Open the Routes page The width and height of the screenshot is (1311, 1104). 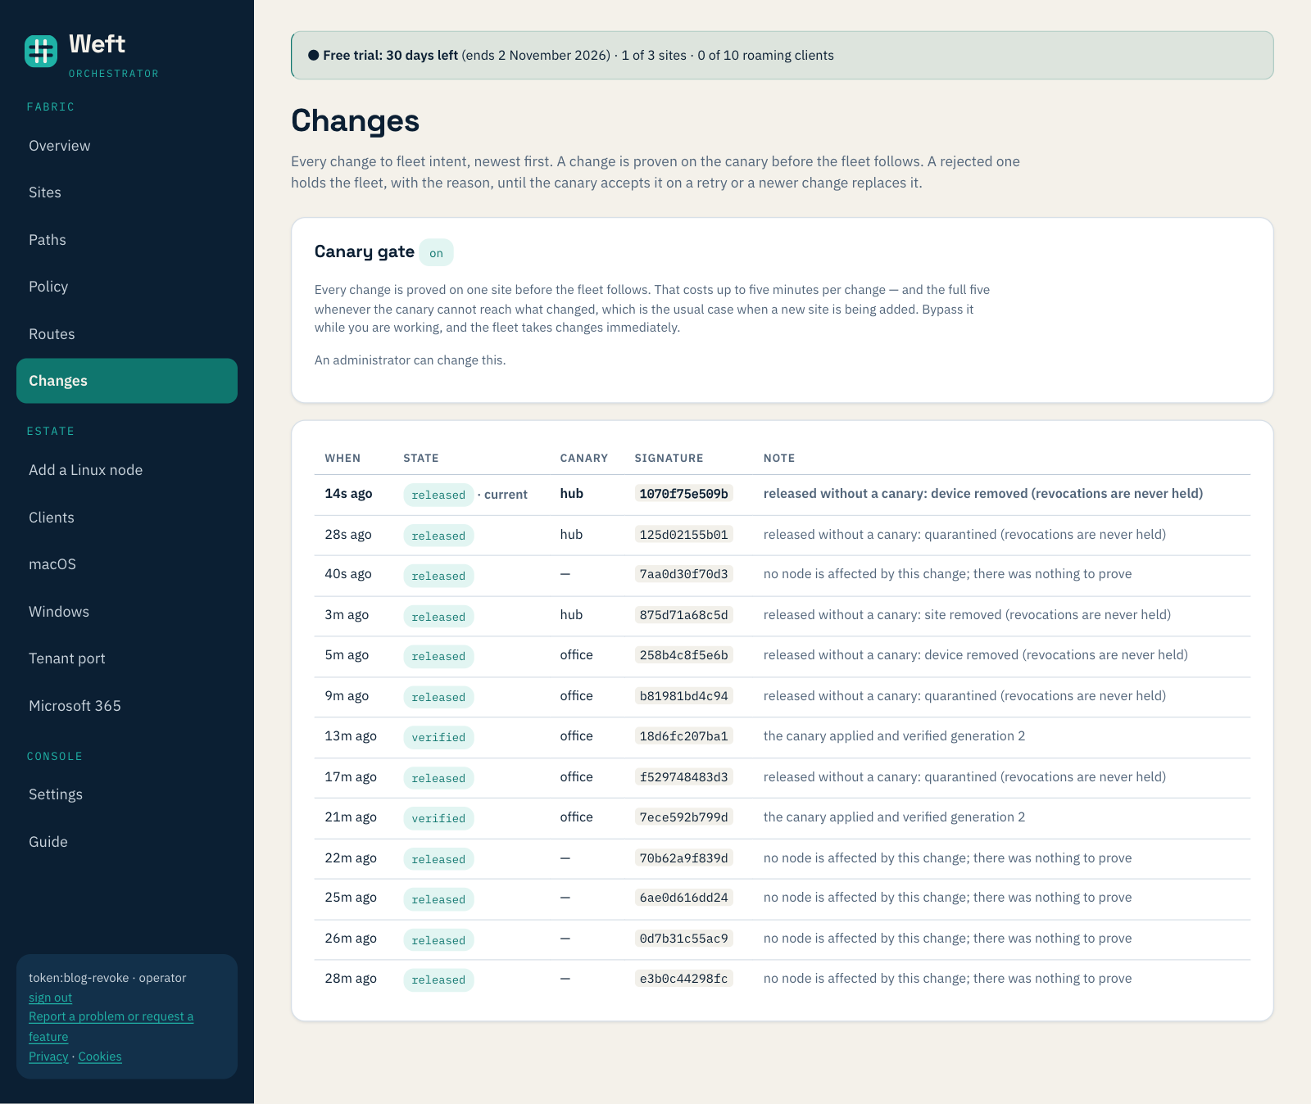[127, 334]
